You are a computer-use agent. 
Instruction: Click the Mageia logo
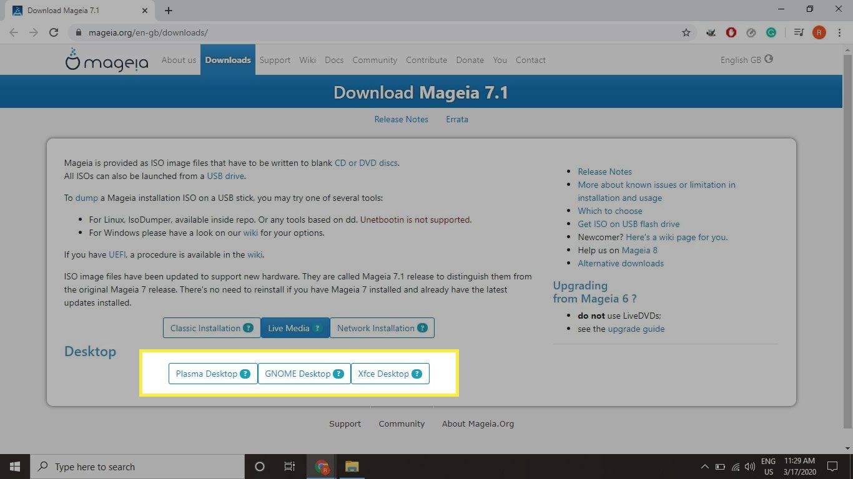[x=107, y=59]
